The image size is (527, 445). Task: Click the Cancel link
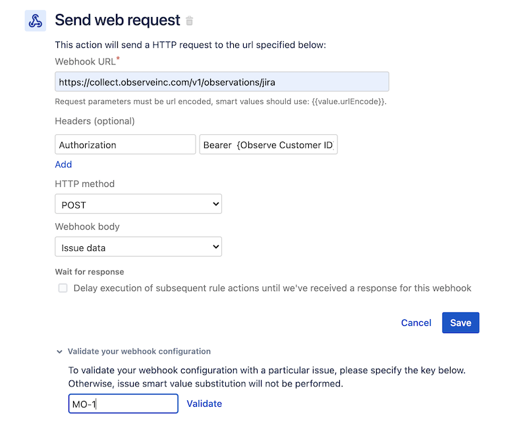(x=416, y=323)
